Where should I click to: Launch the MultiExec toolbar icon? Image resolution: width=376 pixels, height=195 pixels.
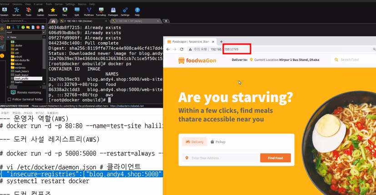click(x=89, y=11)
